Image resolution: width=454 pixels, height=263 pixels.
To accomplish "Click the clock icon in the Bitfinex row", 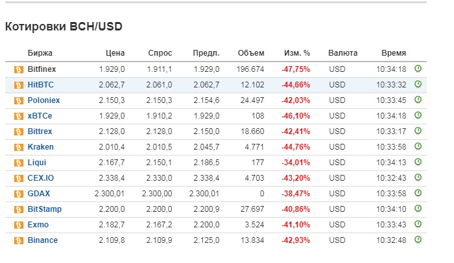I will [x=418, y=69].
